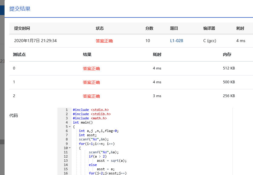
Task: Click the 256 KB memory value
Action: 229,96
